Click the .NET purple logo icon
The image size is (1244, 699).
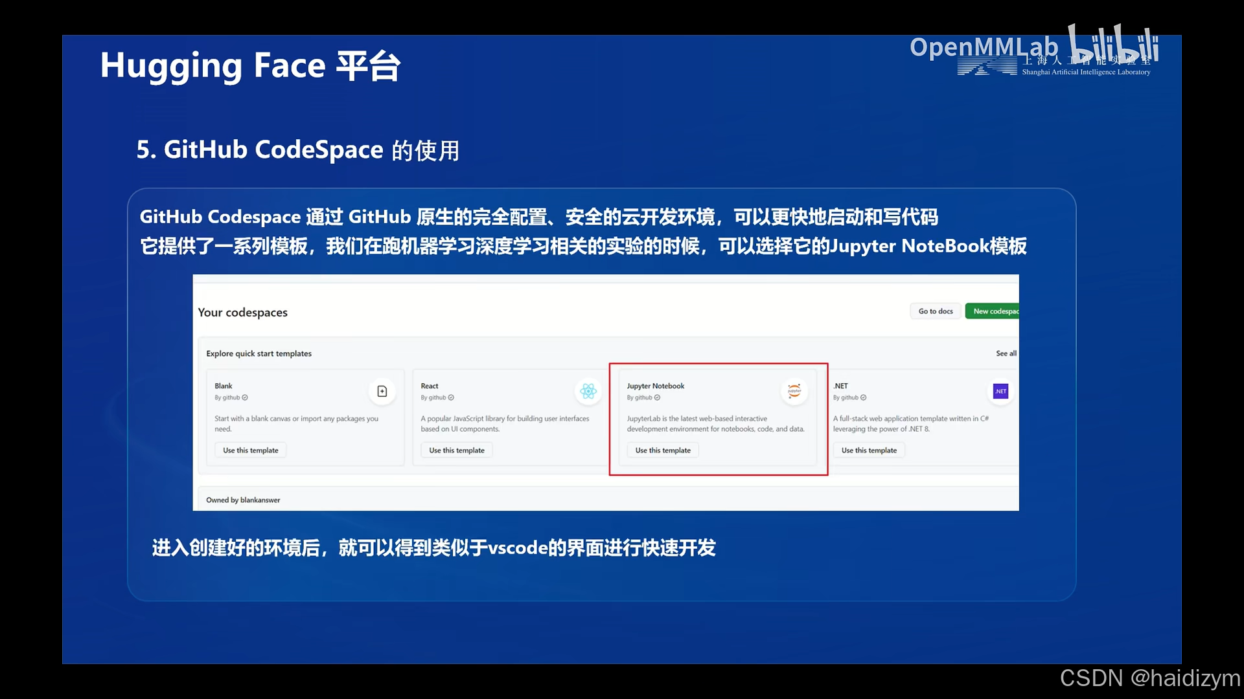coord(1001,392)
